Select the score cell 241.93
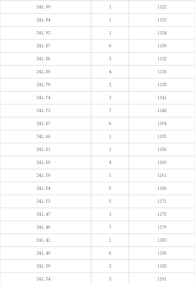The image size is (195, 285). [43, 33]
